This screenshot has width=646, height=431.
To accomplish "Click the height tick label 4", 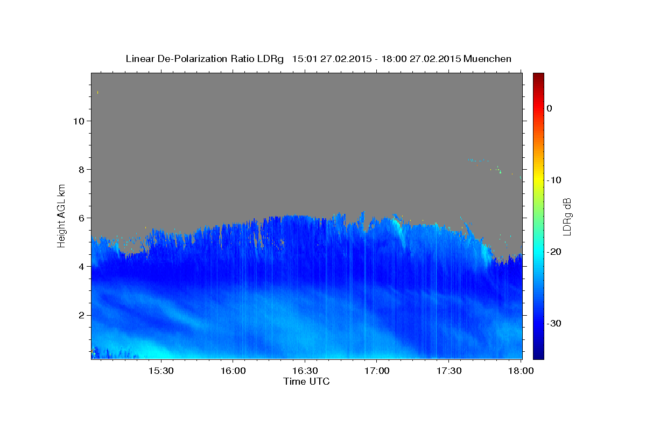I will (x=80, y=266).
